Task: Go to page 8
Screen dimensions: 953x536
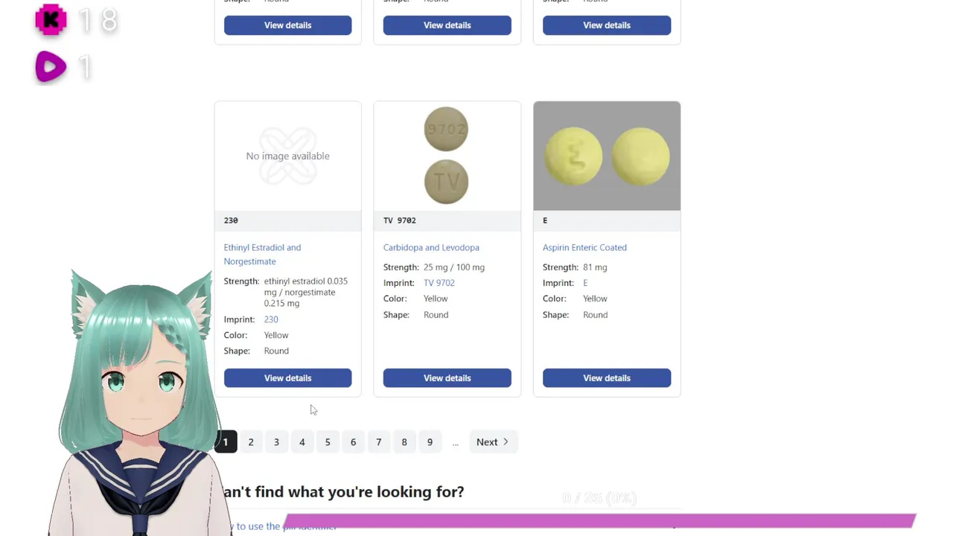Action: click(x=404, y=442)
